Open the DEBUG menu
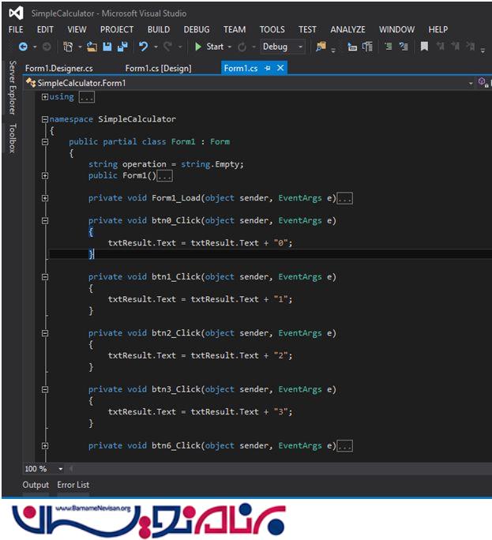The width and height of the screenshot is (492, 540). 197,30
